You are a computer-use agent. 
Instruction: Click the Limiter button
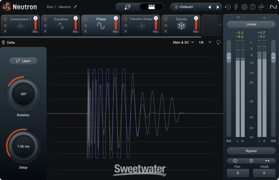(x=251, y=24)
